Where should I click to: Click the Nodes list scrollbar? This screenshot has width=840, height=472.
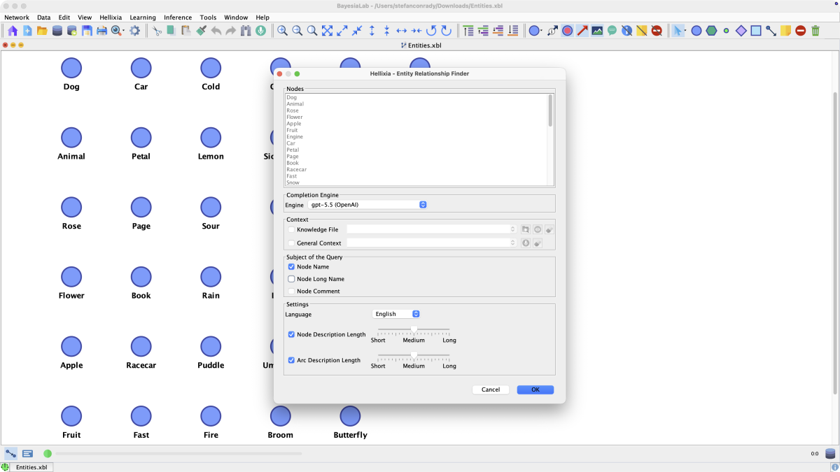click(551, 110)
